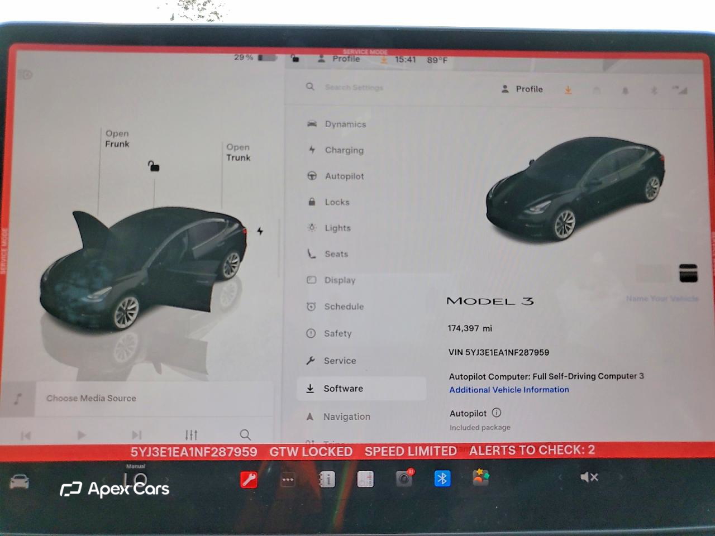Tap the car controls icon in bottom bar
Viewport: 715px width, 536px height.
[19, 481]
